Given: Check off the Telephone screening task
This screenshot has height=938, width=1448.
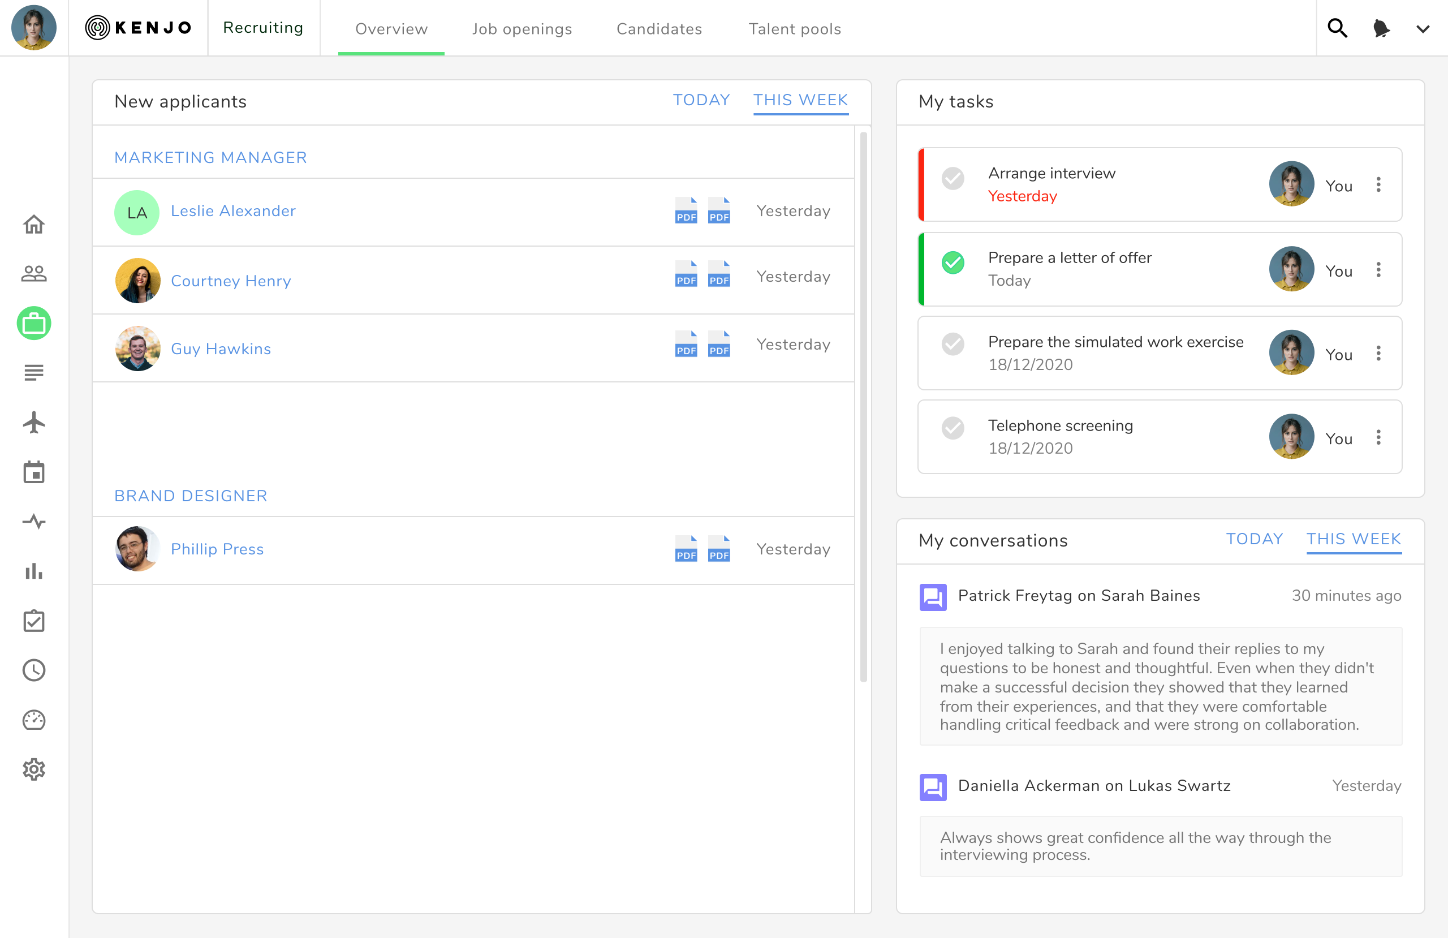Looking at the screenshot, I should pos(953,428).
